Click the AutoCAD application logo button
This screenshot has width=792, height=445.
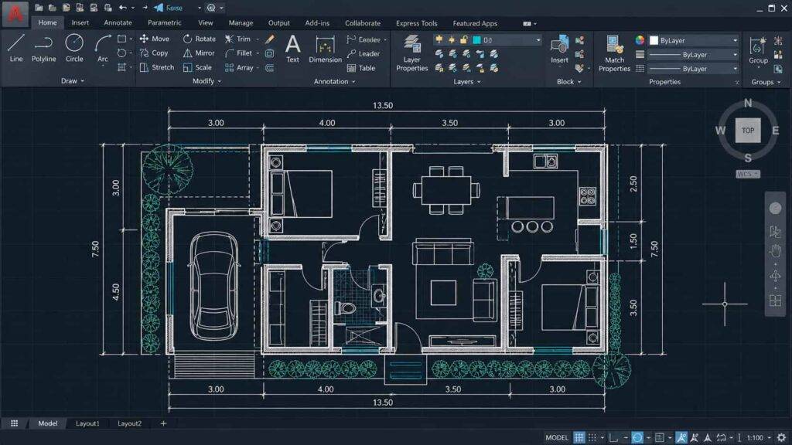(15, 14)
